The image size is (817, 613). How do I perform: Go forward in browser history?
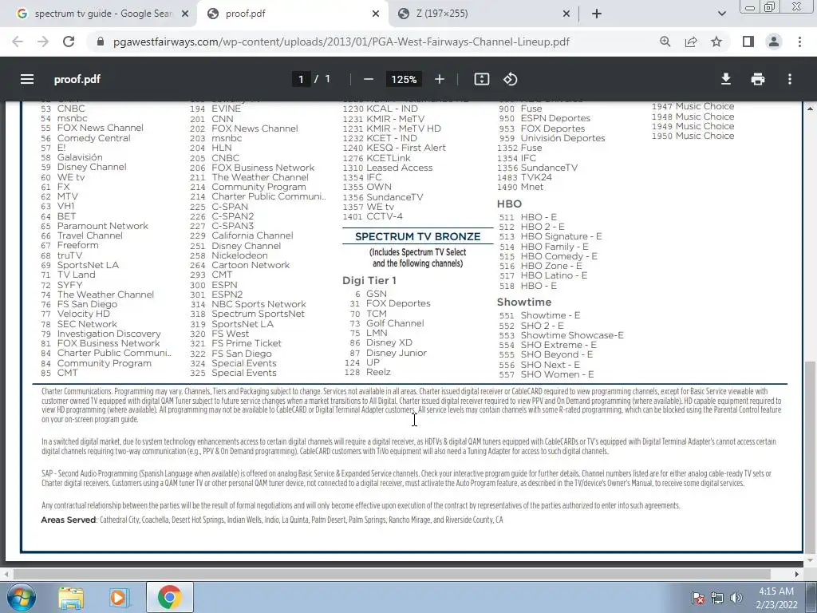pyautogui.click(x=43, y=42)
